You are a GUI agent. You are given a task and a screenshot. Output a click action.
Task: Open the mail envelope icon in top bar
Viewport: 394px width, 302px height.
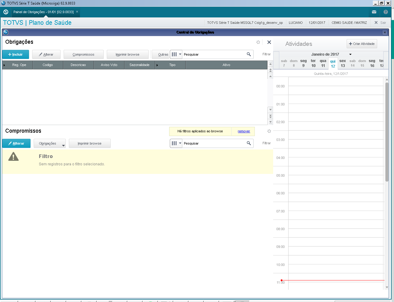[x=374, y=12]
